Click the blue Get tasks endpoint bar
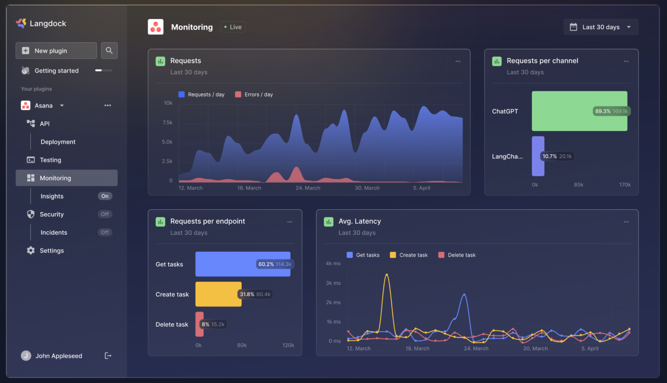667x383 pixels. tap(243, 264)
